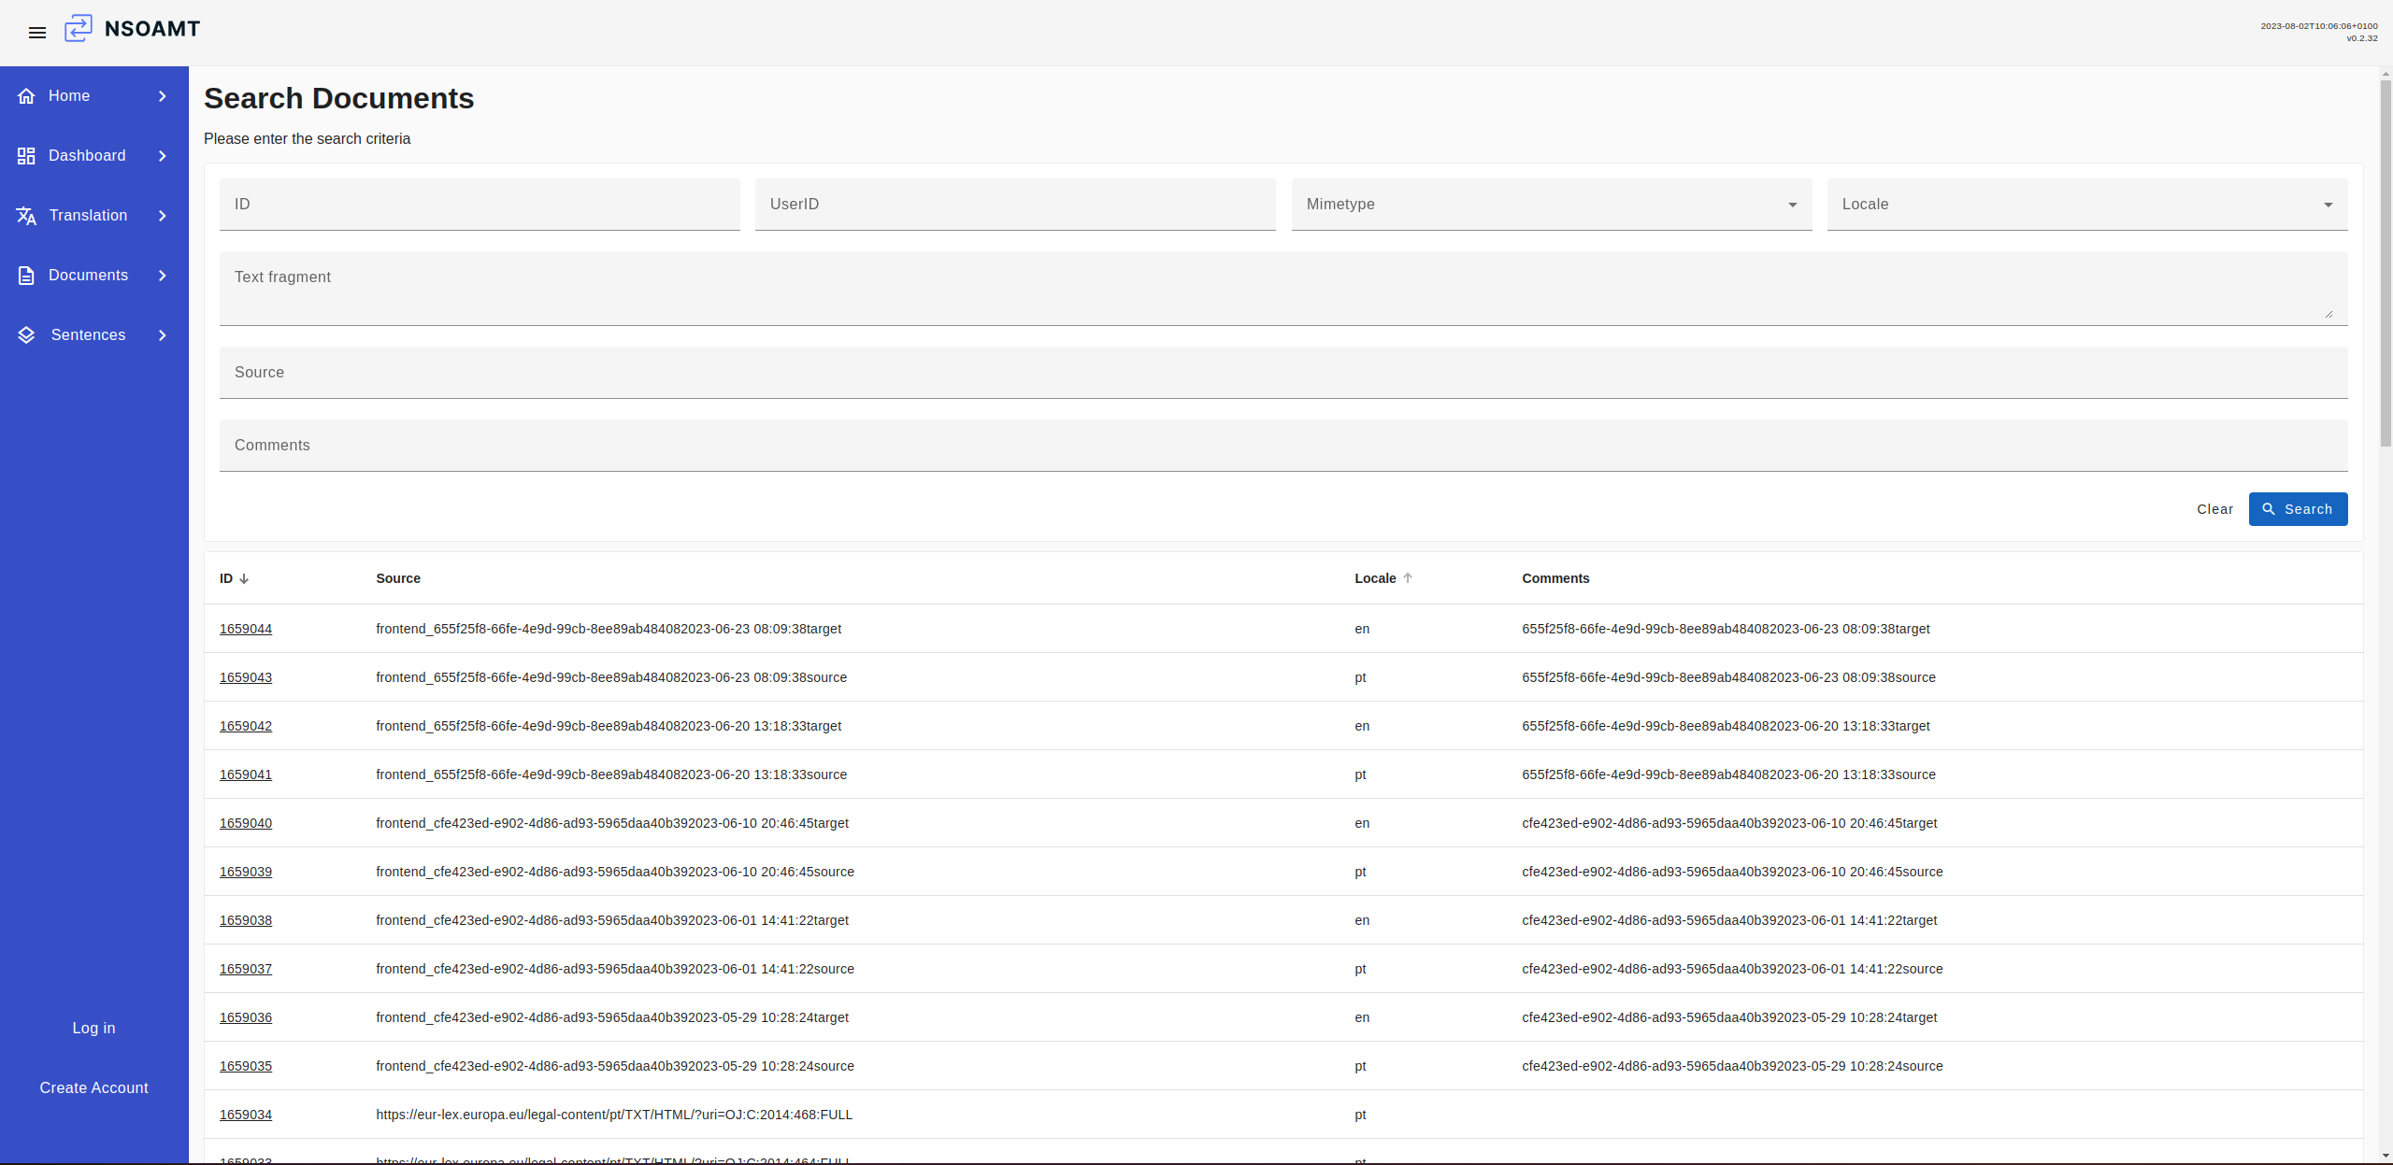This screenshot has height=1165, width=2393.
Task: Click the Search button
Action: 2298,509
